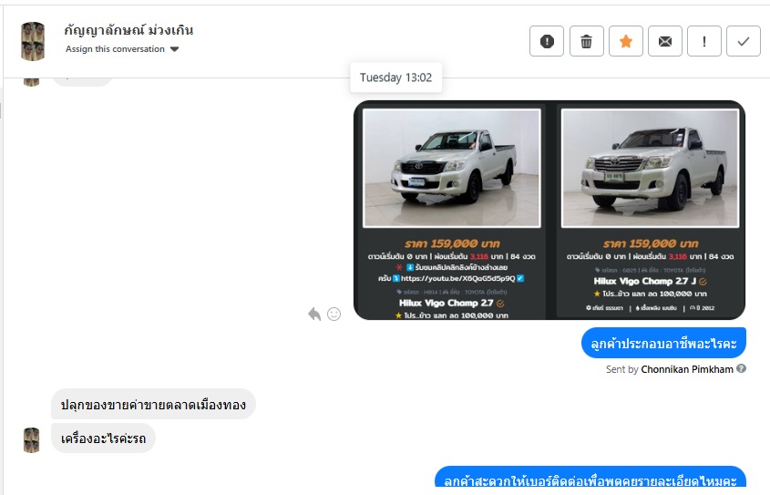Flag conversation with the exclamation mark button

coord(704,41)
